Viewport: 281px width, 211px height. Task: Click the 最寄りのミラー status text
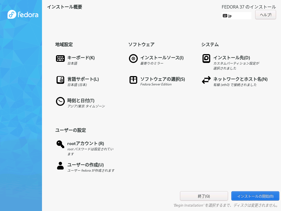coord(152,63)
